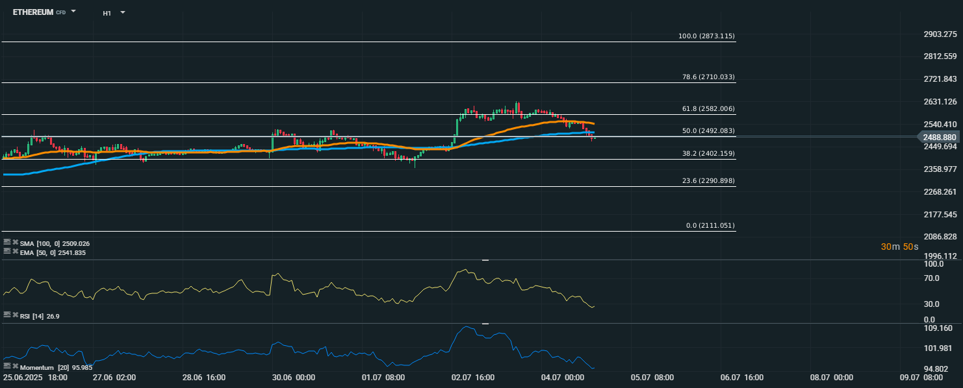Open the H1 timeframe dropdown

(x=123, y=12)
